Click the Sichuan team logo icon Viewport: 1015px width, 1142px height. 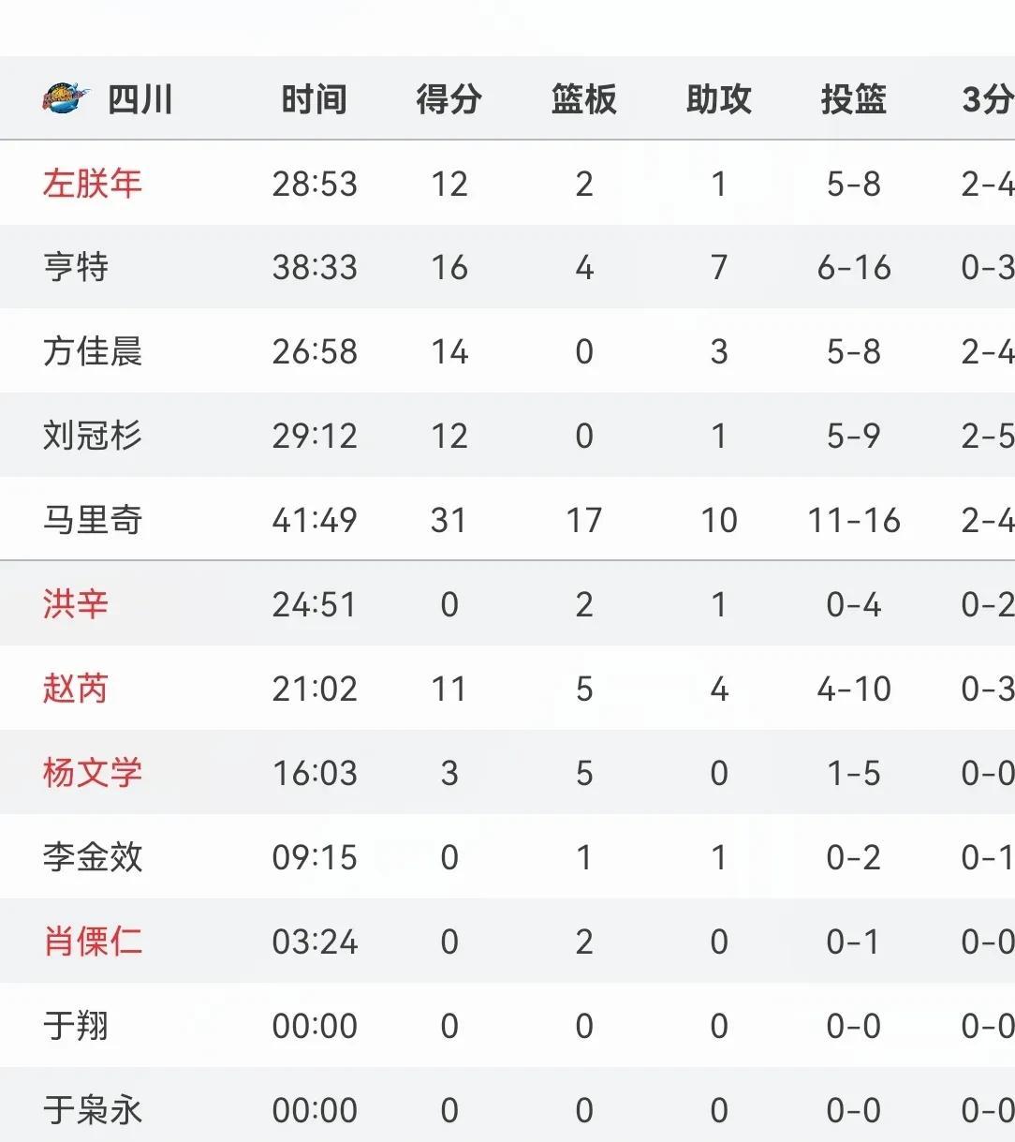point(66,97)
